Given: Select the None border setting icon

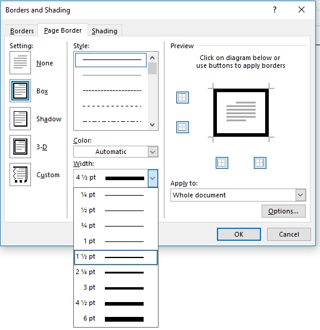Looking at the screenshot, I should click(20, 62).
